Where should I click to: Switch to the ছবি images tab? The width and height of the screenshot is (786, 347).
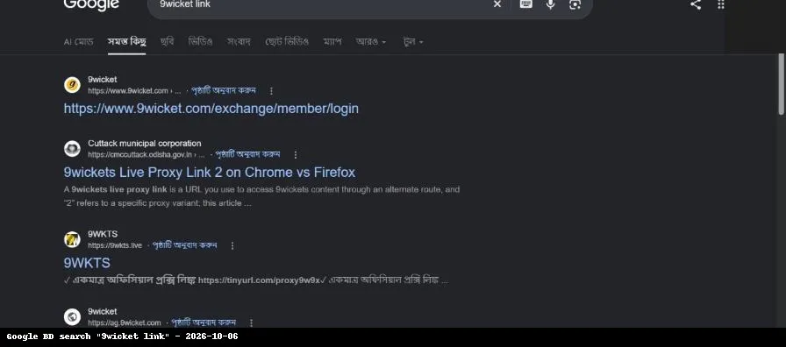[167, 41]
